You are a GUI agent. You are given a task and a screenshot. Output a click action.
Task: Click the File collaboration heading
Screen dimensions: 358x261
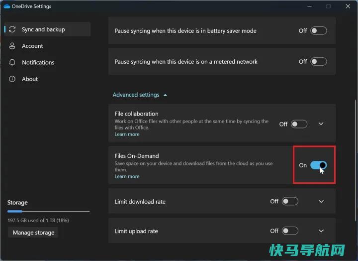137,114
